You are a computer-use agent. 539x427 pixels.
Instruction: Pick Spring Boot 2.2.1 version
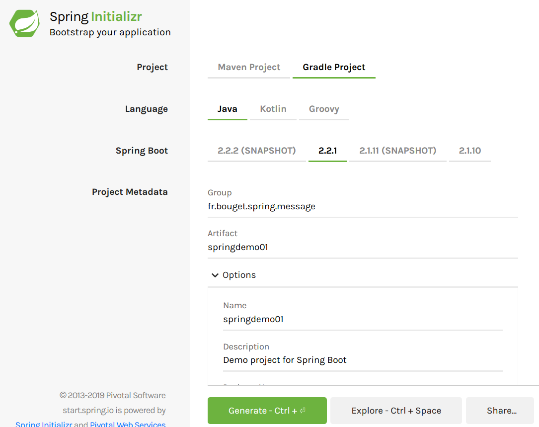point(327,151)
